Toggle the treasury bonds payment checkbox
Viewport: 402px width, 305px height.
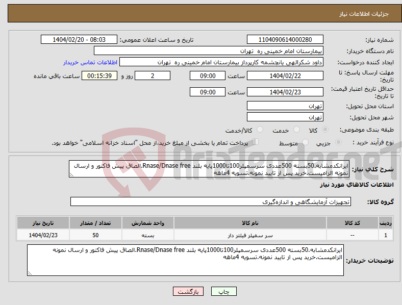click(256, 142)
